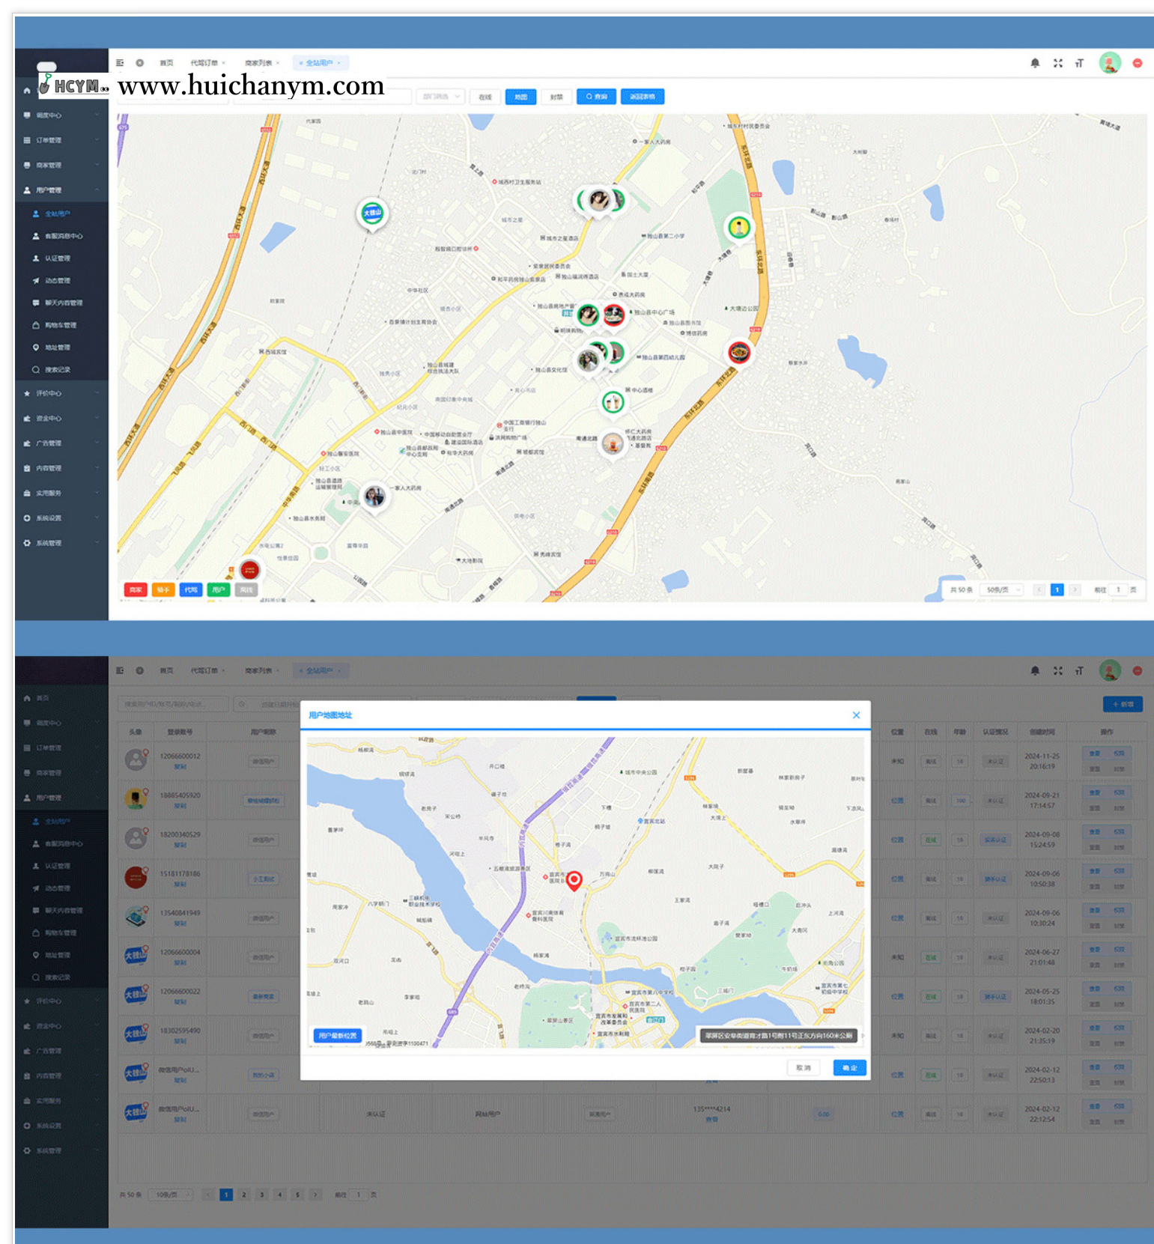Expand 商家管理 in the top sidebar
The height and width of the screenshot is (1244, 1154).
click(x=62, y=165)
